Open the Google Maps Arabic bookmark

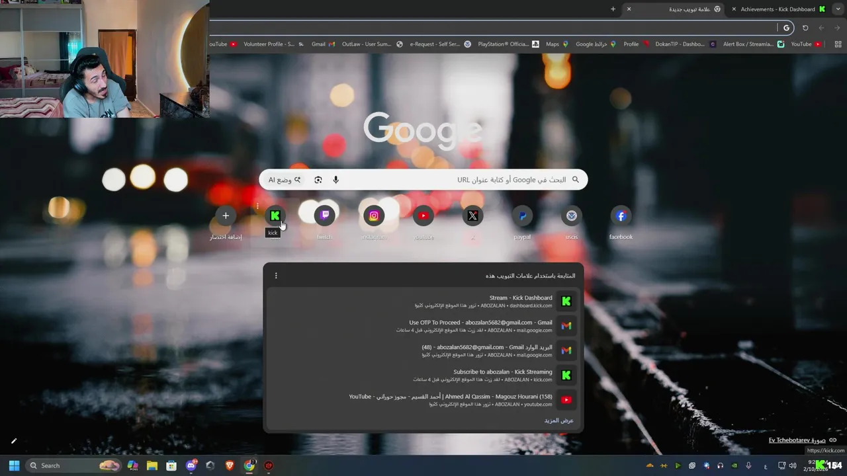coord(596,44)
